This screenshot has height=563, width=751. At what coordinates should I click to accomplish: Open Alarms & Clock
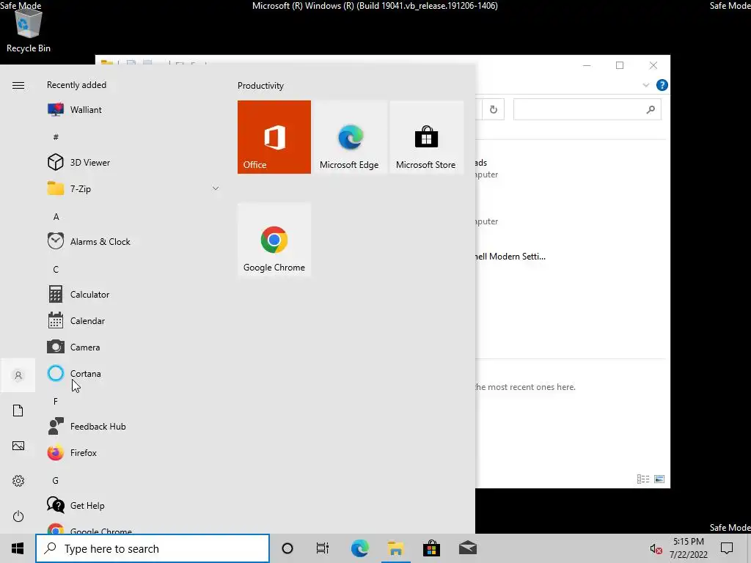[133, 241]
